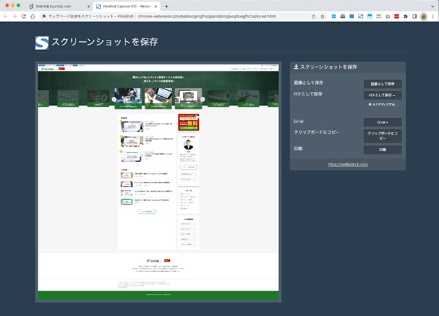Open the browser home page

[x=33, y=16]
